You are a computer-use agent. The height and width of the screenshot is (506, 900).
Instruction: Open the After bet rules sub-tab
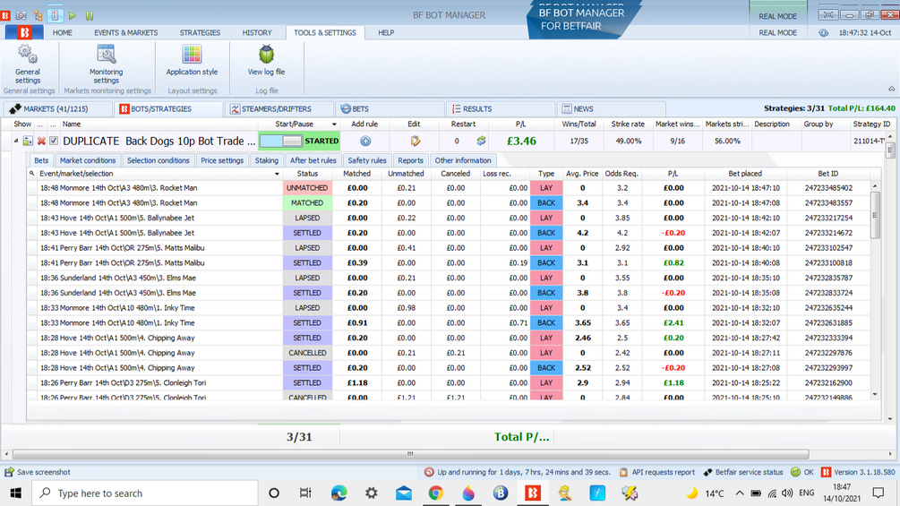313,160
